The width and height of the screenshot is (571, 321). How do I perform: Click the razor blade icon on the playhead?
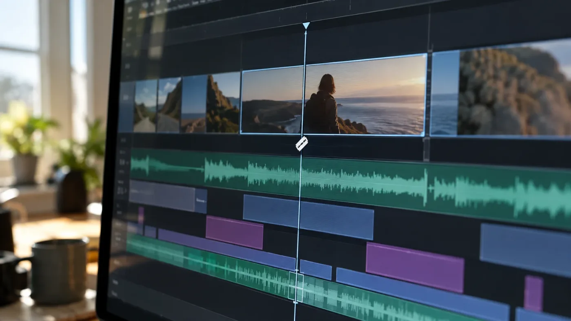pyautogui.click(x=302, y=144)
